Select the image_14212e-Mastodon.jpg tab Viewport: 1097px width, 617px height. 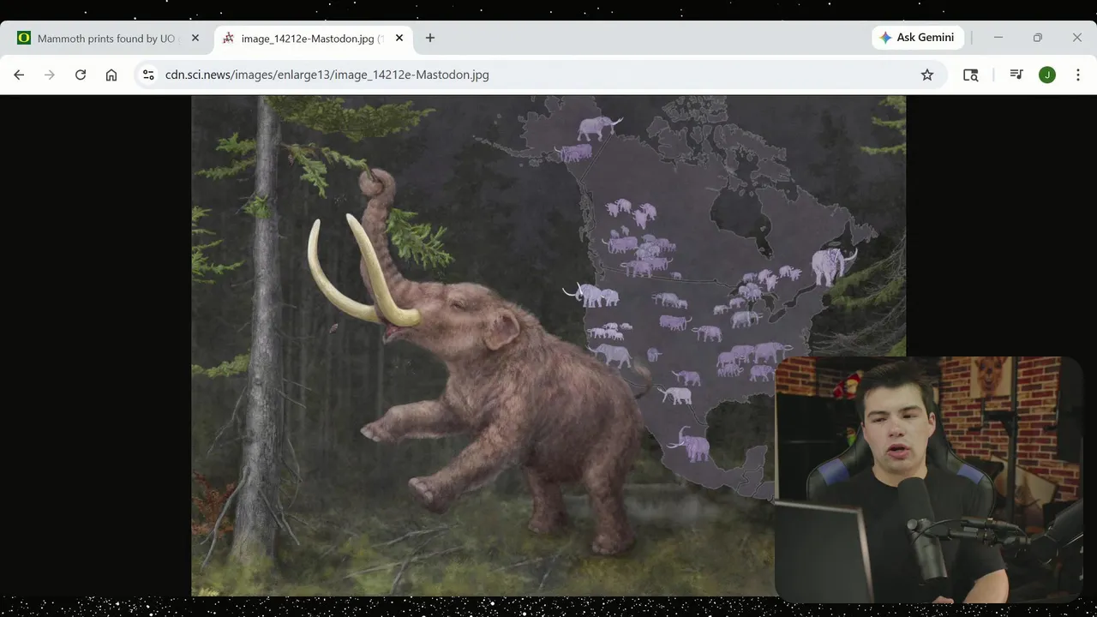click(x=312, y=39)
